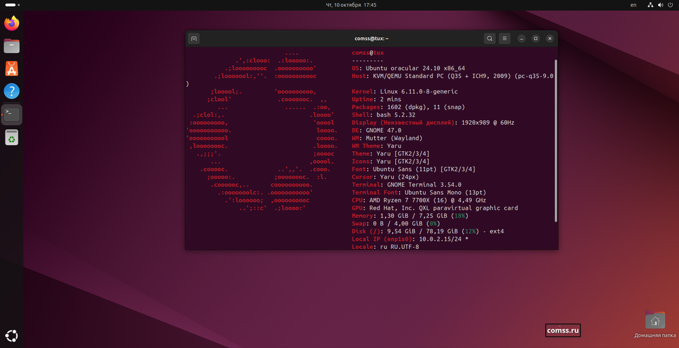679x348 pixels.
Task: Open the activities workspace indicator
Action: click(12, 5)
